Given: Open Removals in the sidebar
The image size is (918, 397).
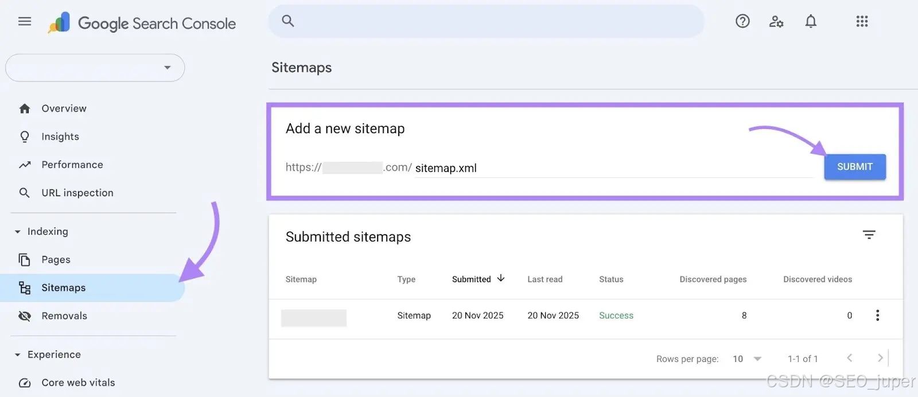Looking at the screenshot, I should pos(64,316).
